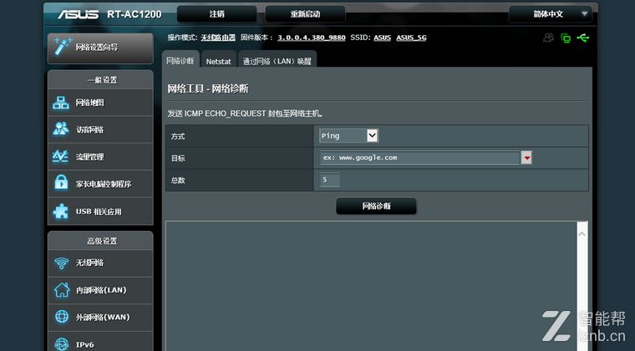The width and height of the screenshot is (635, 351).
Task: Click the RT-AC1200 model name
Action: tap(134, 14)
